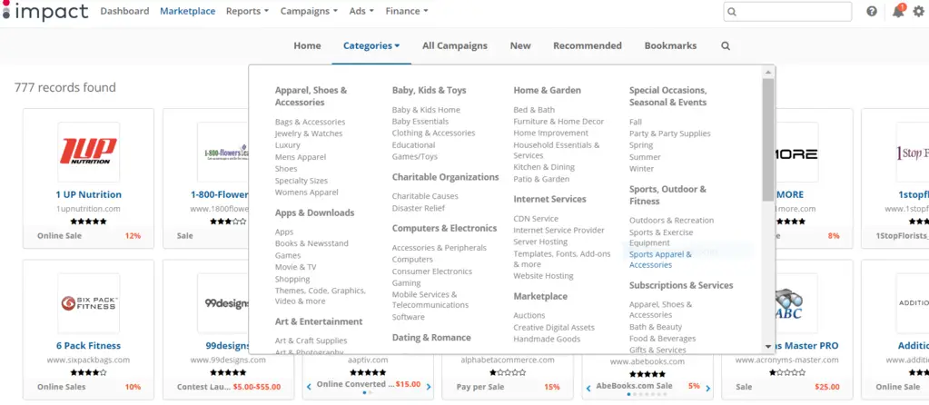The height and width of the screenshot is (405, 929).
Task: Expand the Campaigns dropdown menu
Action: pyautogui.click(x=309, y=11)
